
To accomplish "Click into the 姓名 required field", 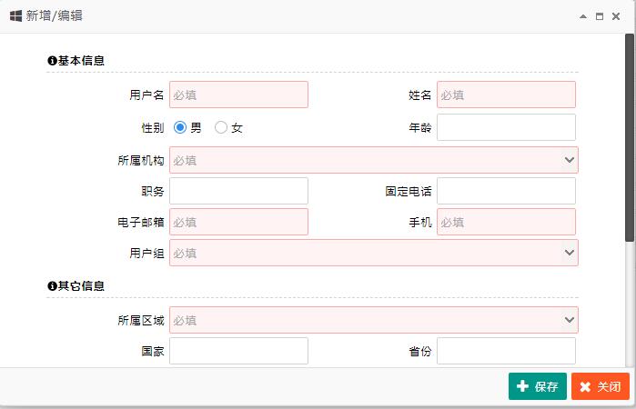I will pyautogui.click(x=506, y=95).
